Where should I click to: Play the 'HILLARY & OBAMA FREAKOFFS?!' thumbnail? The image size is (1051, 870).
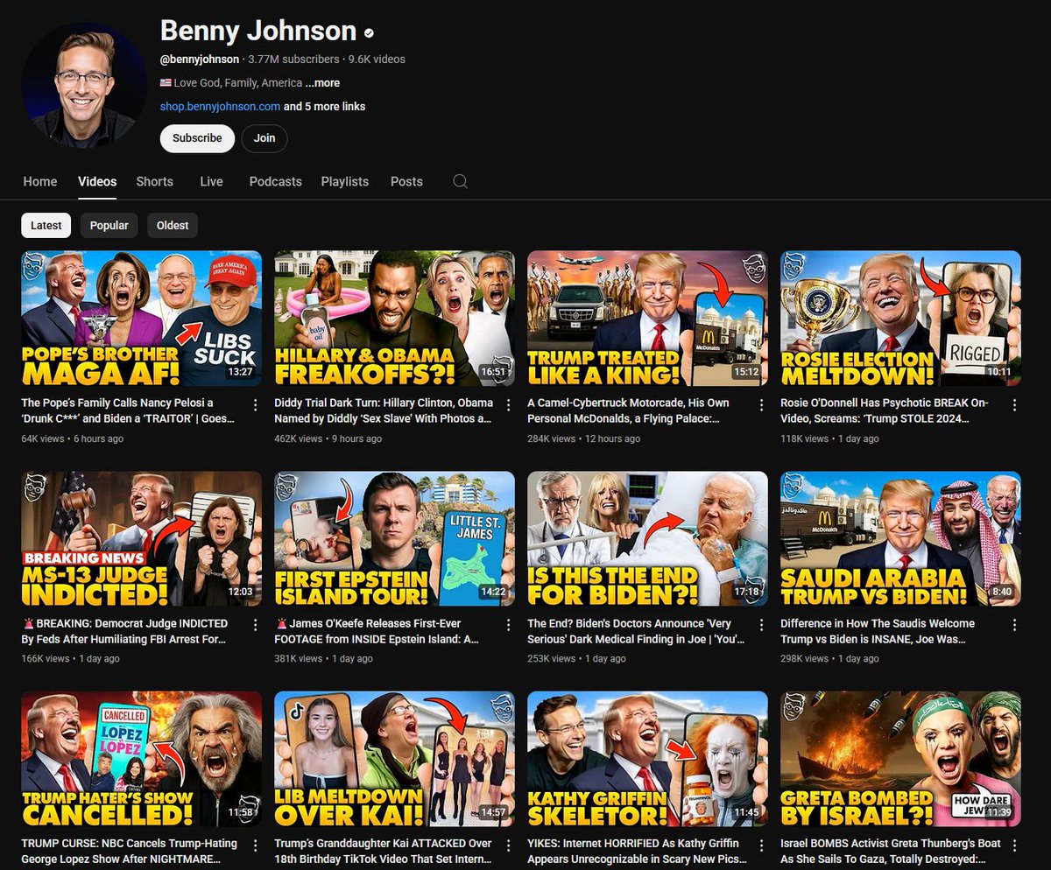click(394, 319)
